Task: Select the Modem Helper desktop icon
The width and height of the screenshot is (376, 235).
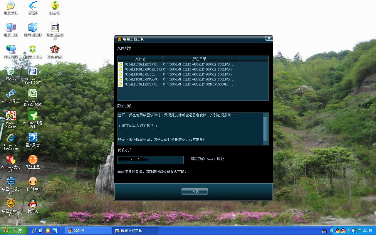Action: pos(11,120)
